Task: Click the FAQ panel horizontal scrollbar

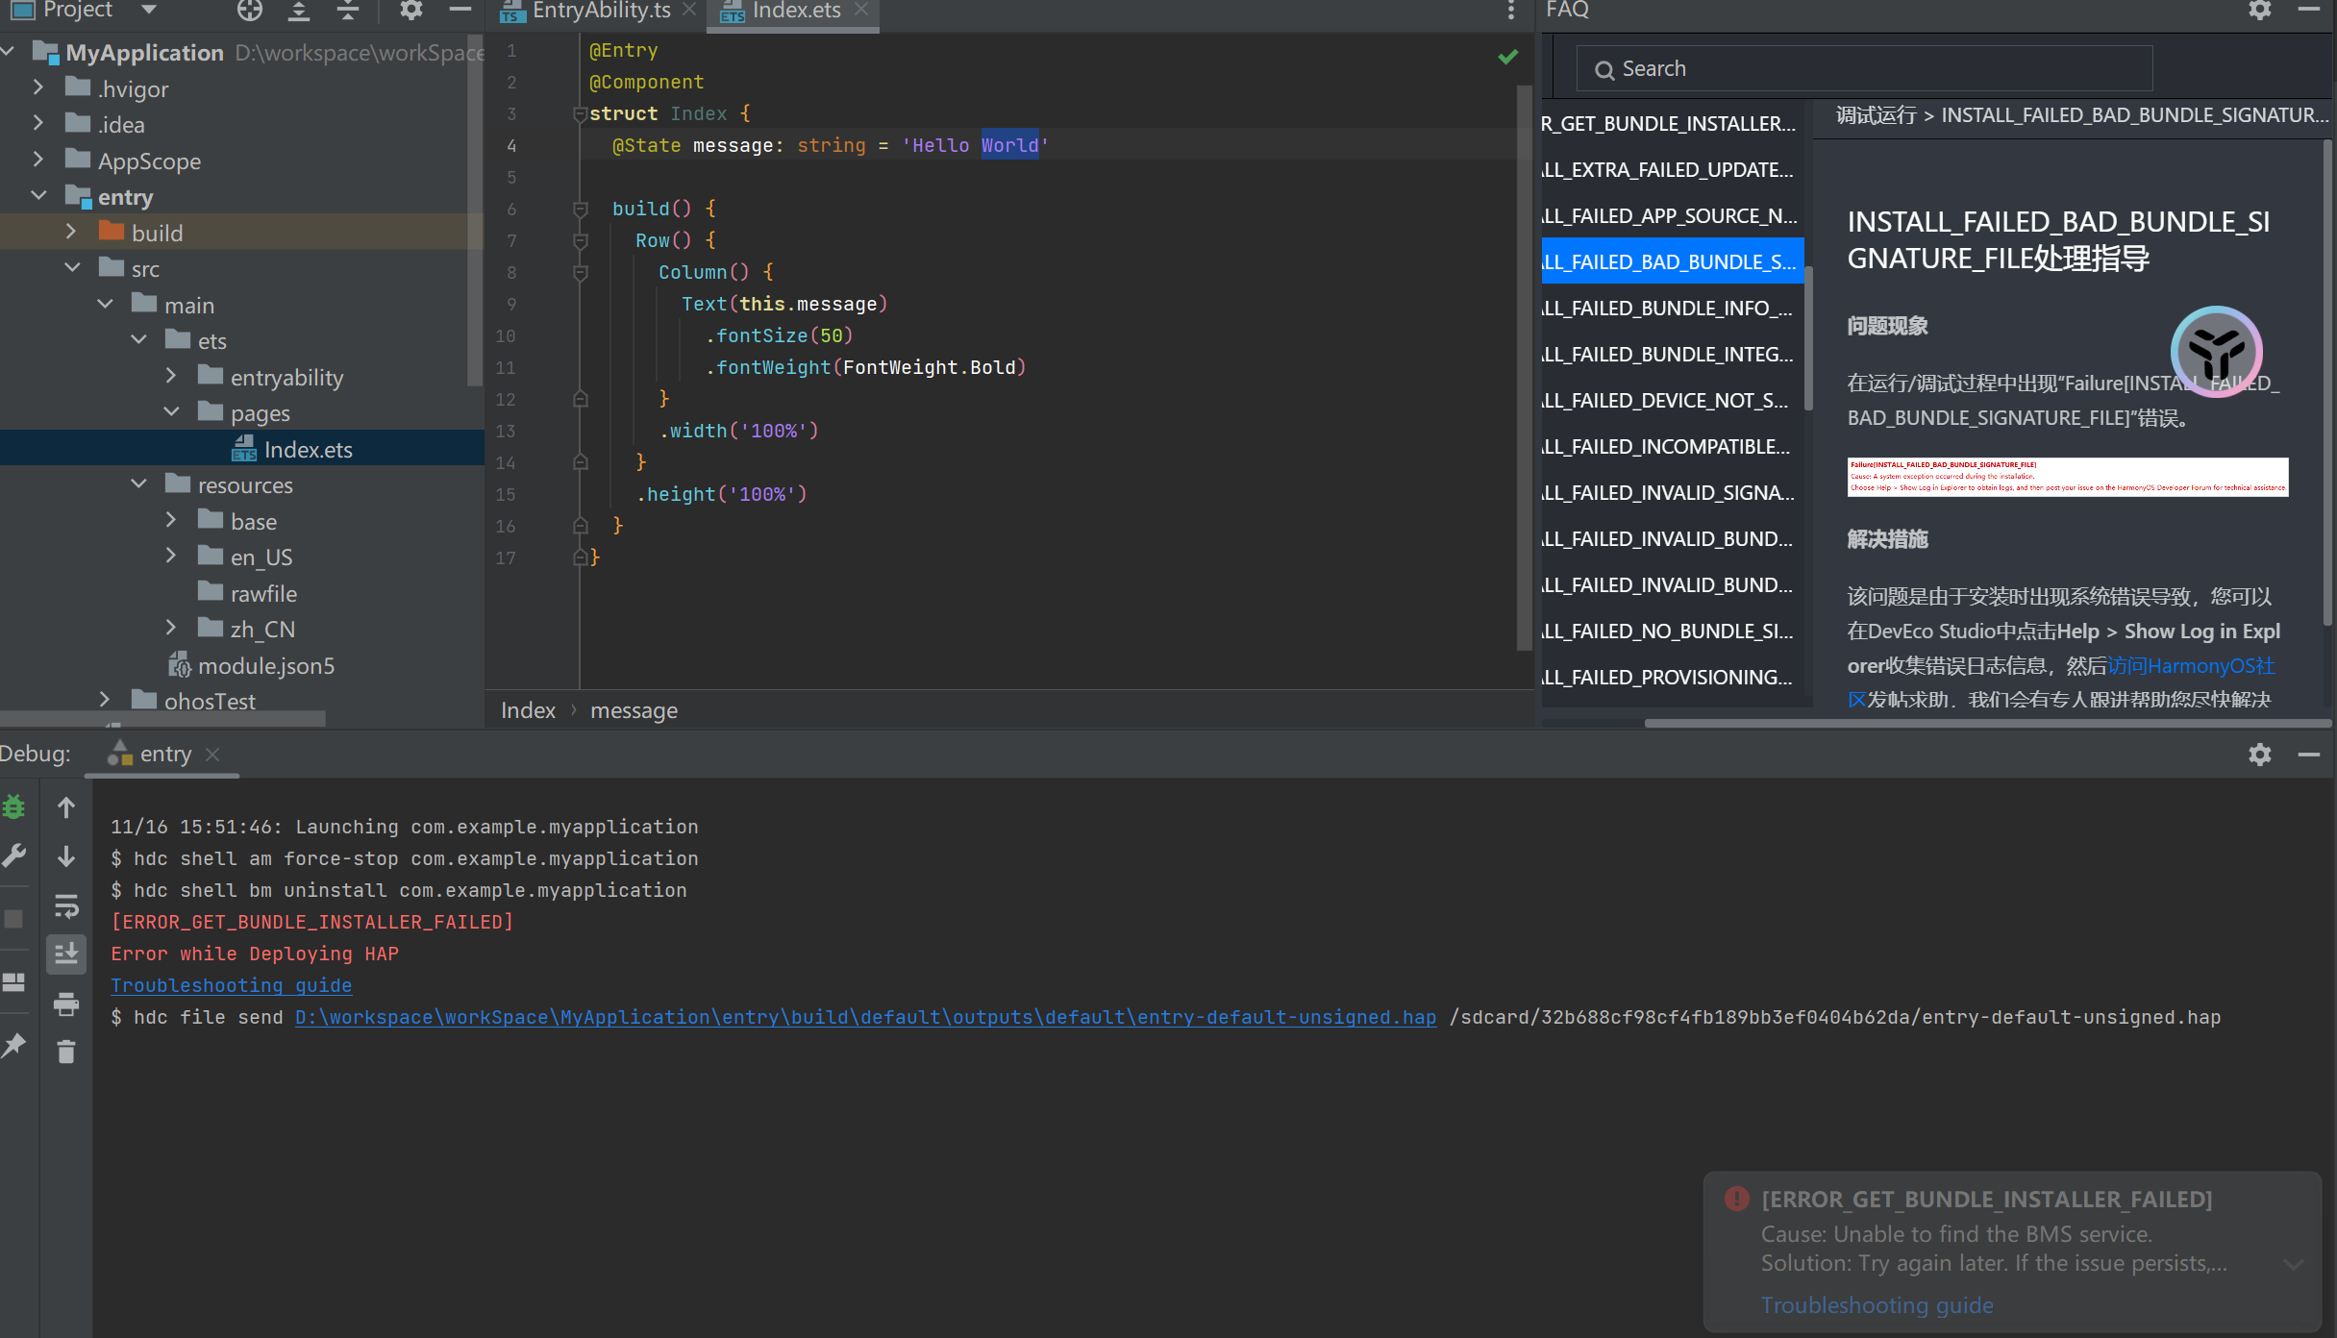Action: [1987, 723]
